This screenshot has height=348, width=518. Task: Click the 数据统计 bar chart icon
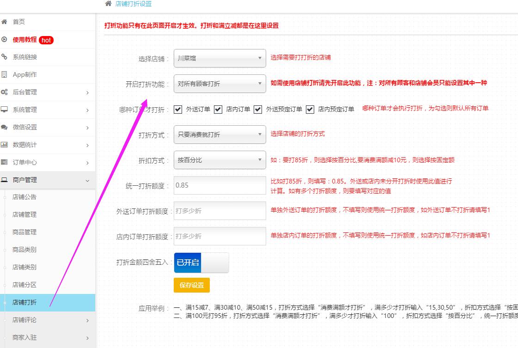4,144
